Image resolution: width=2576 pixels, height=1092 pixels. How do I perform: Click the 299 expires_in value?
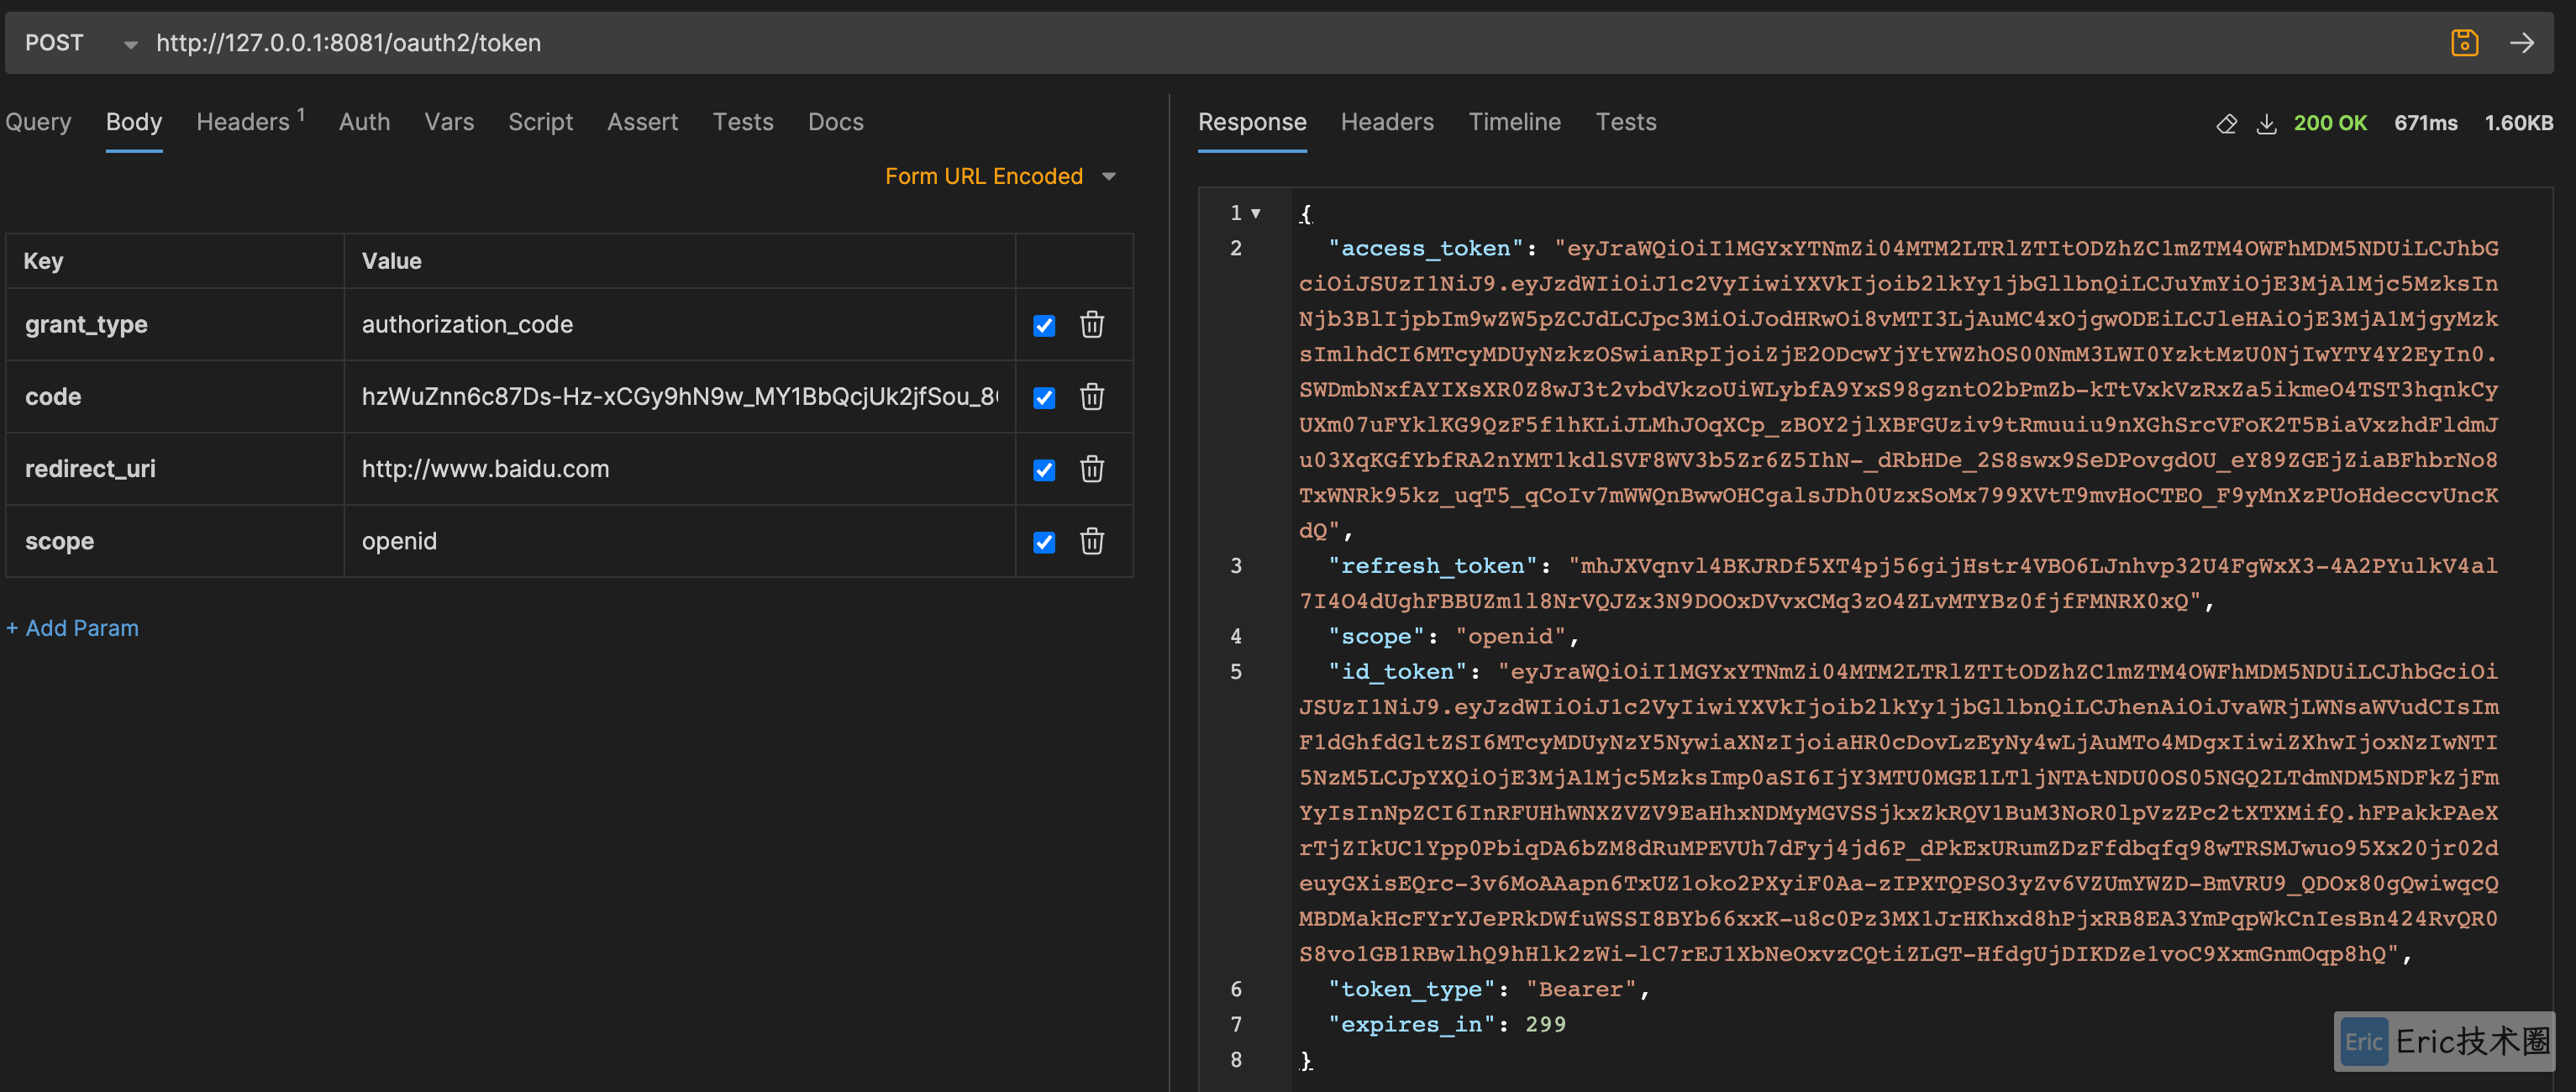point(1545,1024)
